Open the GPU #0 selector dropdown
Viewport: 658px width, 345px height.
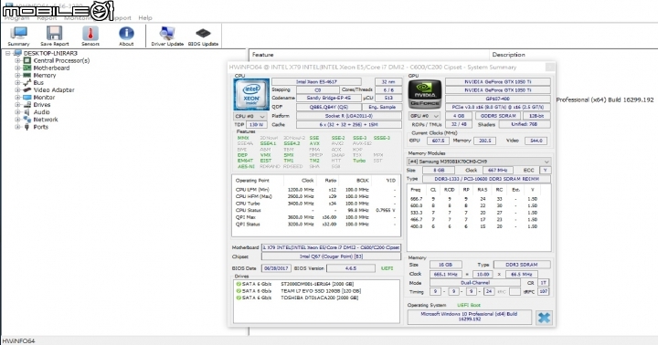tap(425, 116)
